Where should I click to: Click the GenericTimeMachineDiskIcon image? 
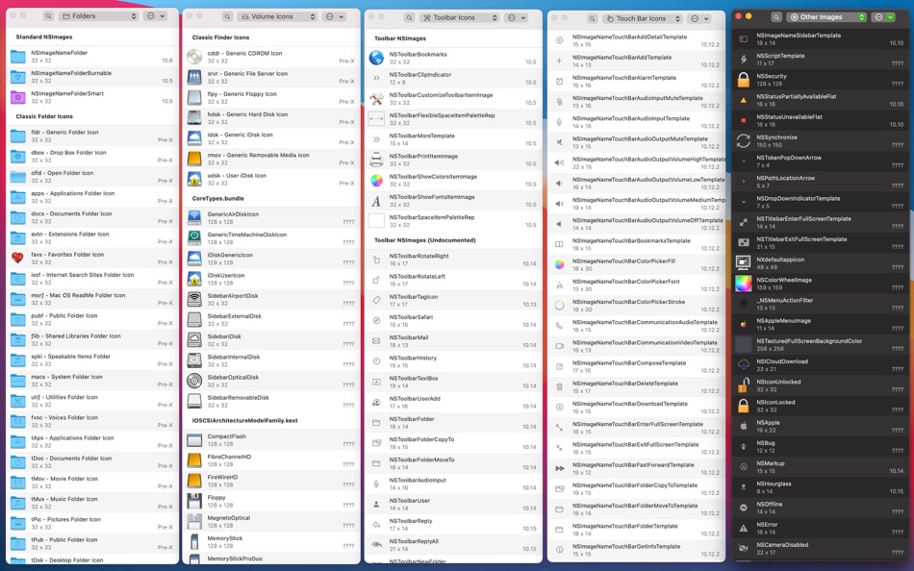194,238
